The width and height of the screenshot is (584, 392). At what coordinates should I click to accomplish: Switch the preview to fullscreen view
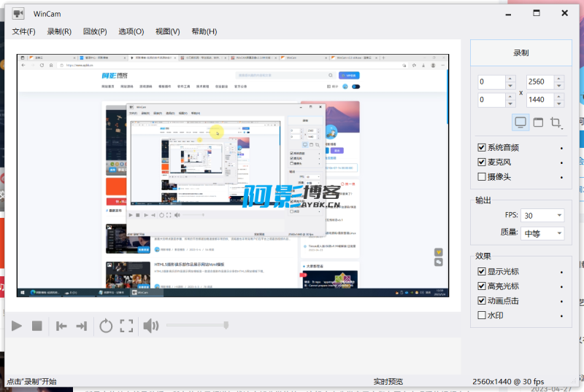[126, 326]
